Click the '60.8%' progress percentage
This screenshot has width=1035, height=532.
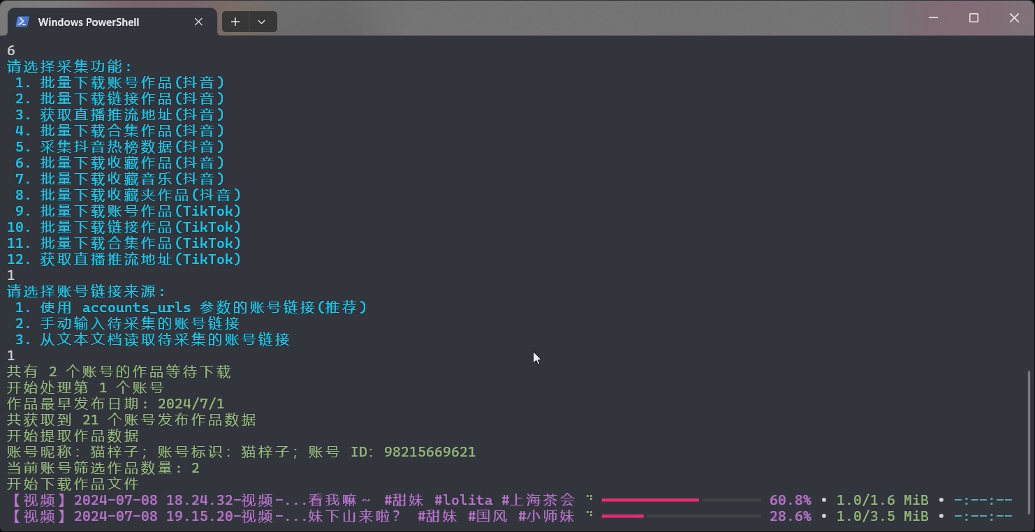coord(790,500)
